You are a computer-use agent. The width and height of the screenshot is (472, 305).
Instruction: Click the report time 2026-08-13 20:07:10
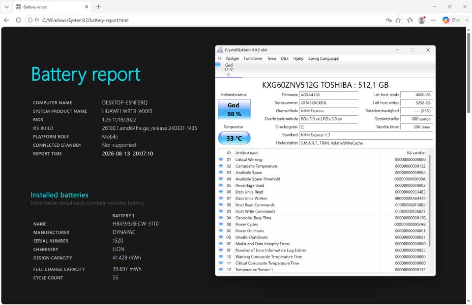(128, 153)
